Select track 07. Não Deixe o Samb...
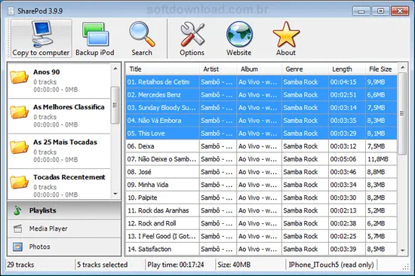 coord(261,159)
